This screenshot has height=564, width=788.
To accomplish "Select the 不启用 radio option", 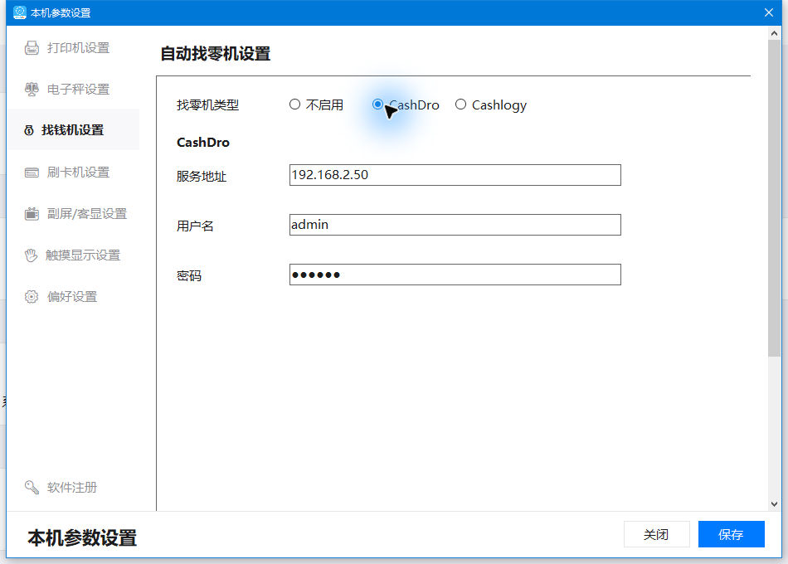I will [x=295, y=105].
